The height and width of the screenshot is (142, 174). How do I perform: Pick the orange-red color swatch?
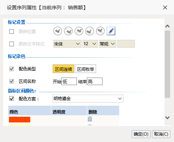tap(20, 120)
